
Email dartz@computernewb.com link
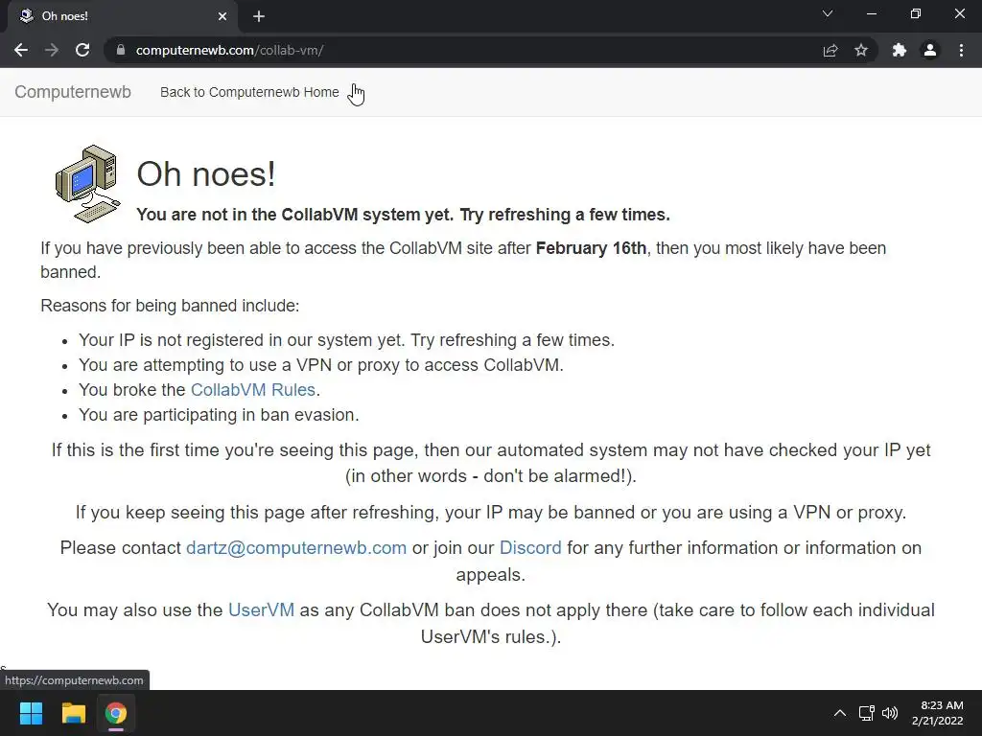pyautogui.click(x=296, y=548)
